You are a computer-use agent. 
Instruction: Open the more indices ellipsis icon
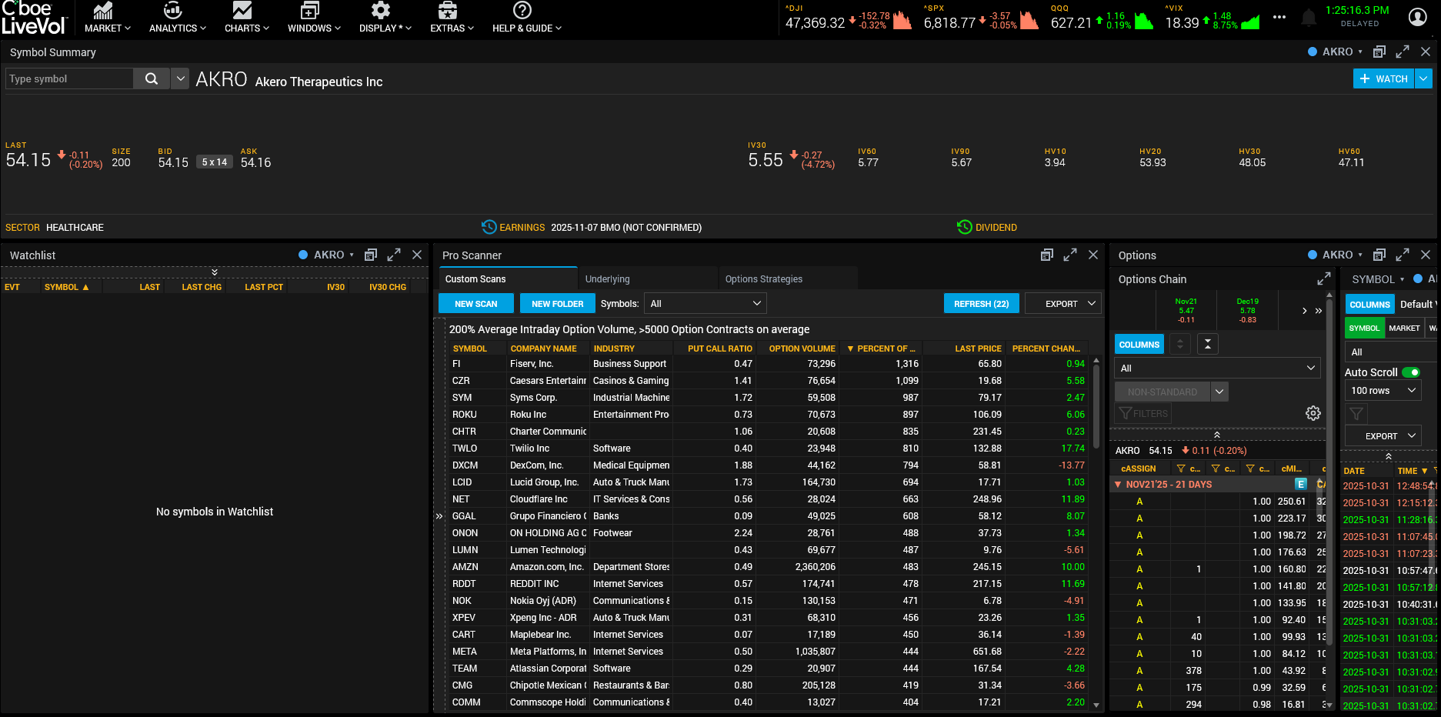click(1279, 17)
